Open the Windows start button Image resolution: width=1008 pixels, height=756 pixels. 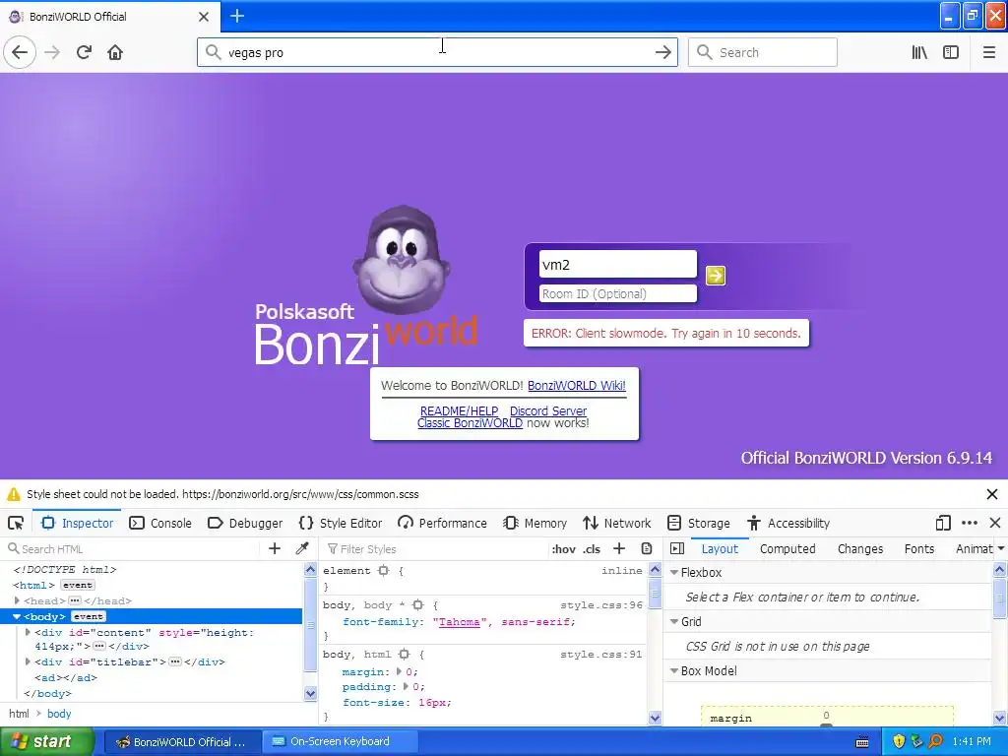46,741
